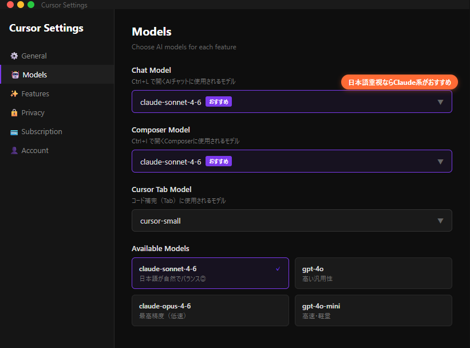The image size is (470, 348).
Task: Click the General gear icon in sidebar
Action: pos(14,56)
